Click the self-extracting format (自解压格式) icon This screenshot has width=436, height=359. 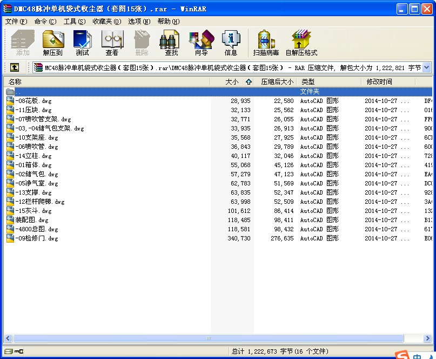[301, 43]
